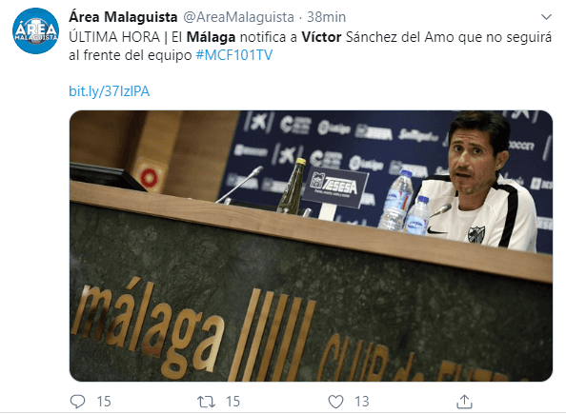
Task: Open the bit.ly/37IzIPA link
Action: (109, 91)
